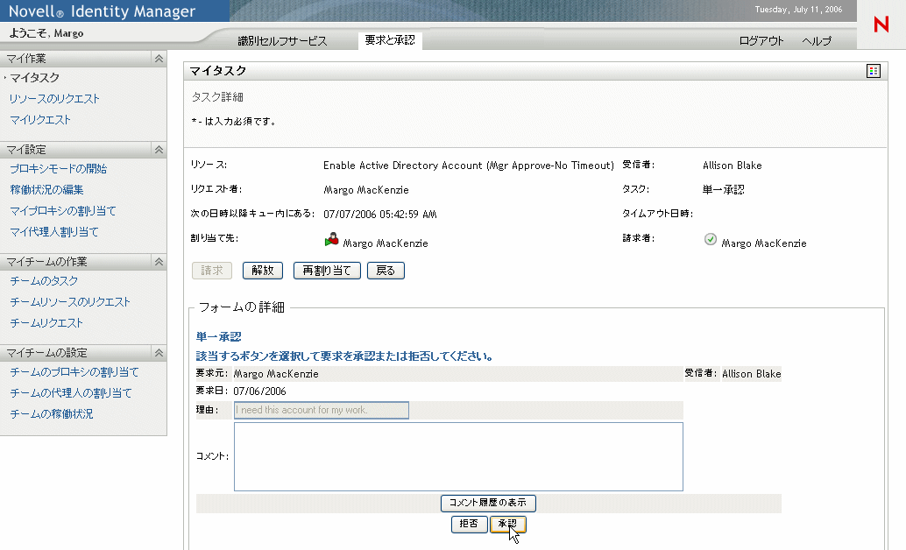The image size is (906, 550).
Task: Focus the コメント text area
Action: tap(458, 457)
